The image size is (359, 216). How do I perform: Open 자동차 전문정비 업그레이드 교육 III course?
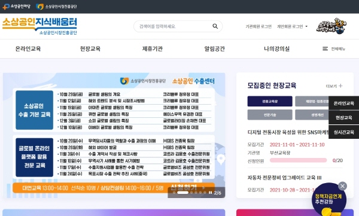[x=284, y=178]
